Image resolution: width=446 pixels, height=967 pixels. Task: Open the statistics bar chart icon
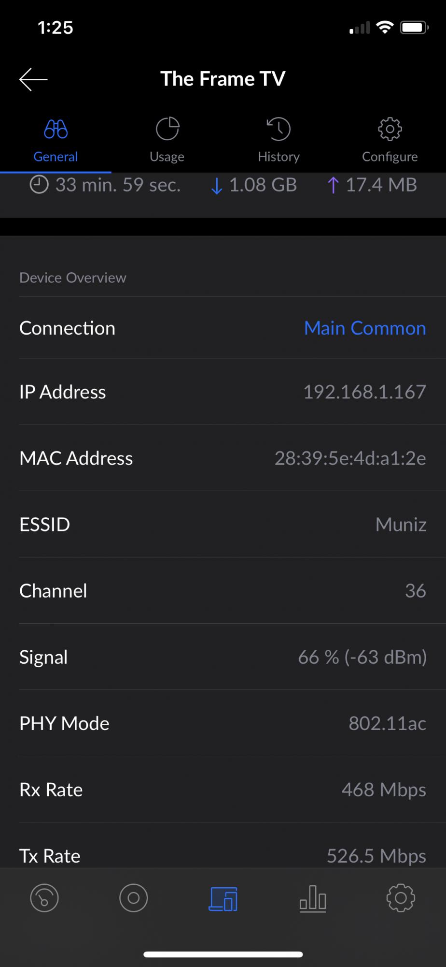pyautogui.click(x=312, y=898)
